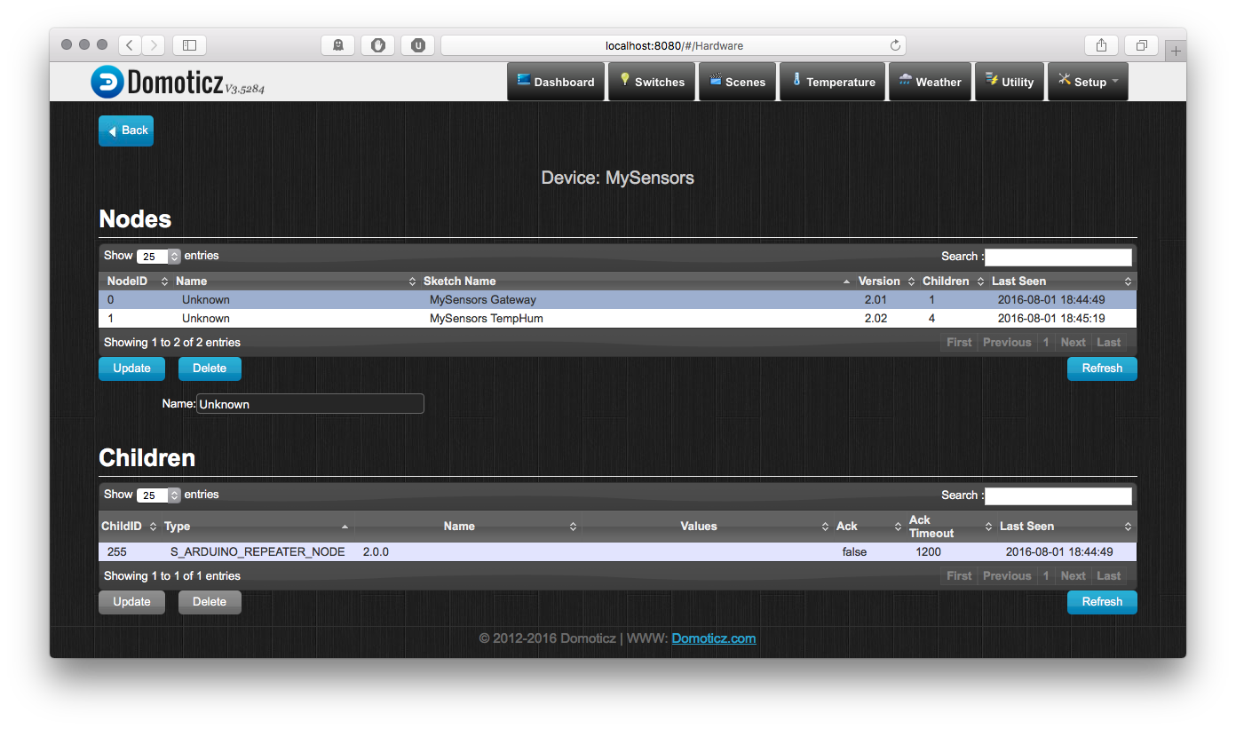Click the hand-shaped blocker extension icon

click(377, 45)
